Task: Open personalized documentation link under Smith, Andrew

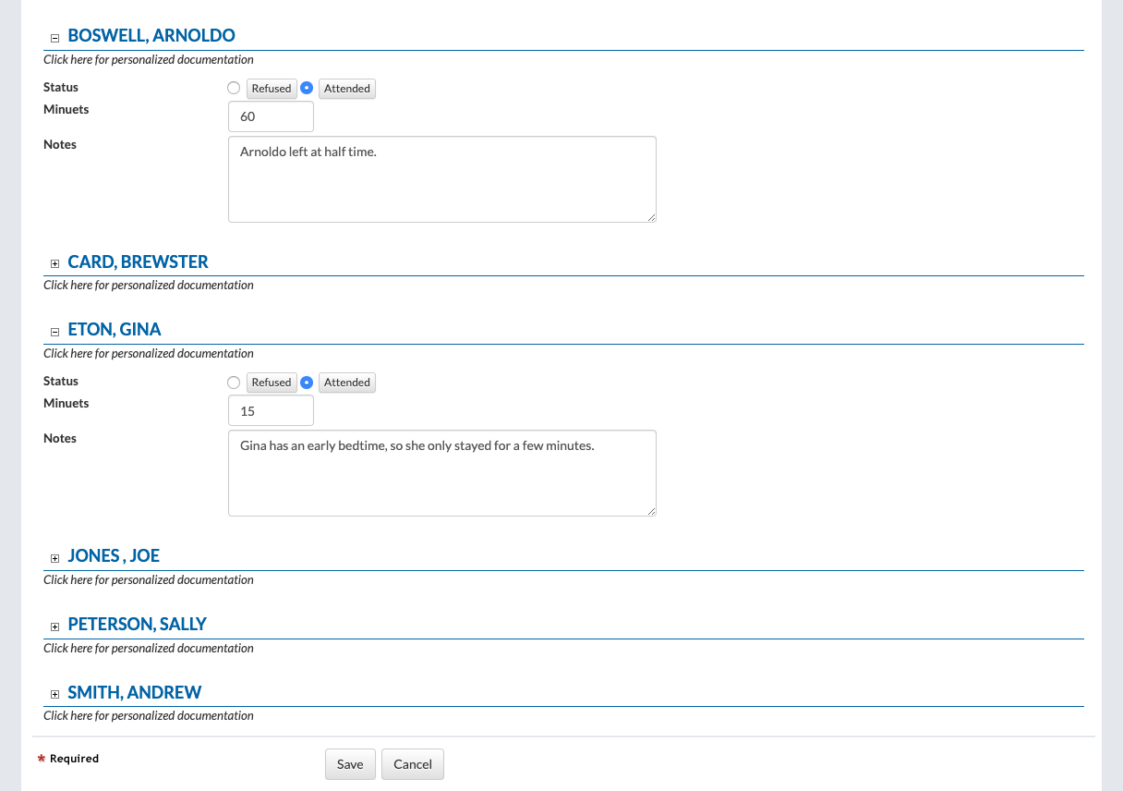Action: click(149, 716)
